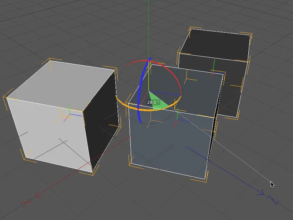
Task: Click the red X letter at axis end
Action: click(x=26, y=203)
